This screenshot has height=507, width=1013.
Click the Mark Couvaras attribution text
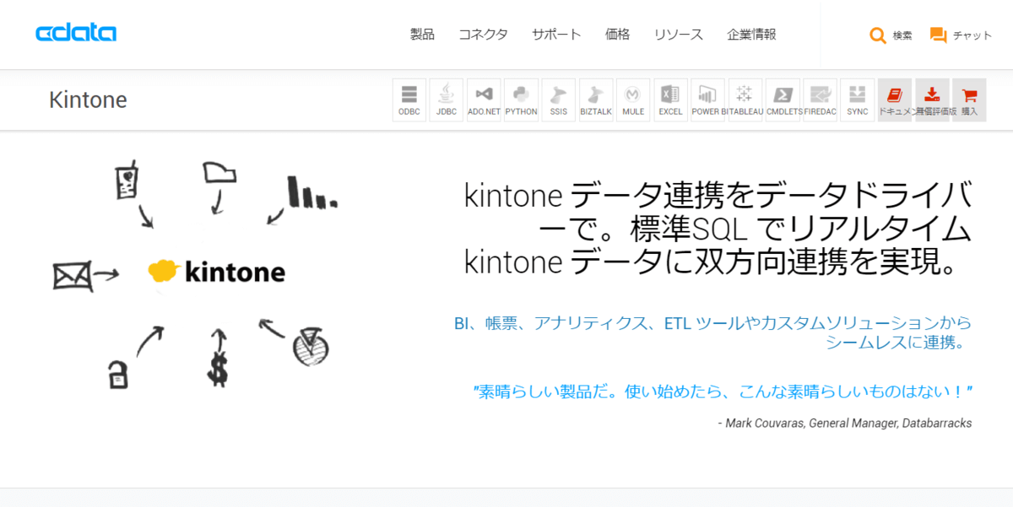[x=844, y=423]
